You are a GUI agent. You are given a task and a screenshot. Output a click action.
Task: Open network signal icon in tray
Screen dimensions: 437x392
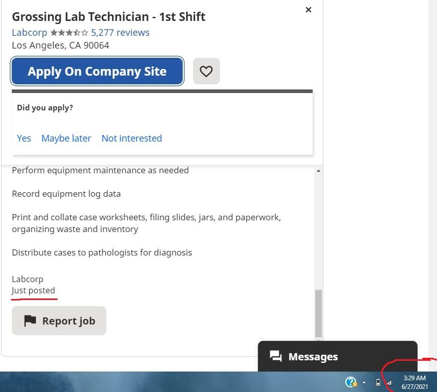(x=389, y=382)
